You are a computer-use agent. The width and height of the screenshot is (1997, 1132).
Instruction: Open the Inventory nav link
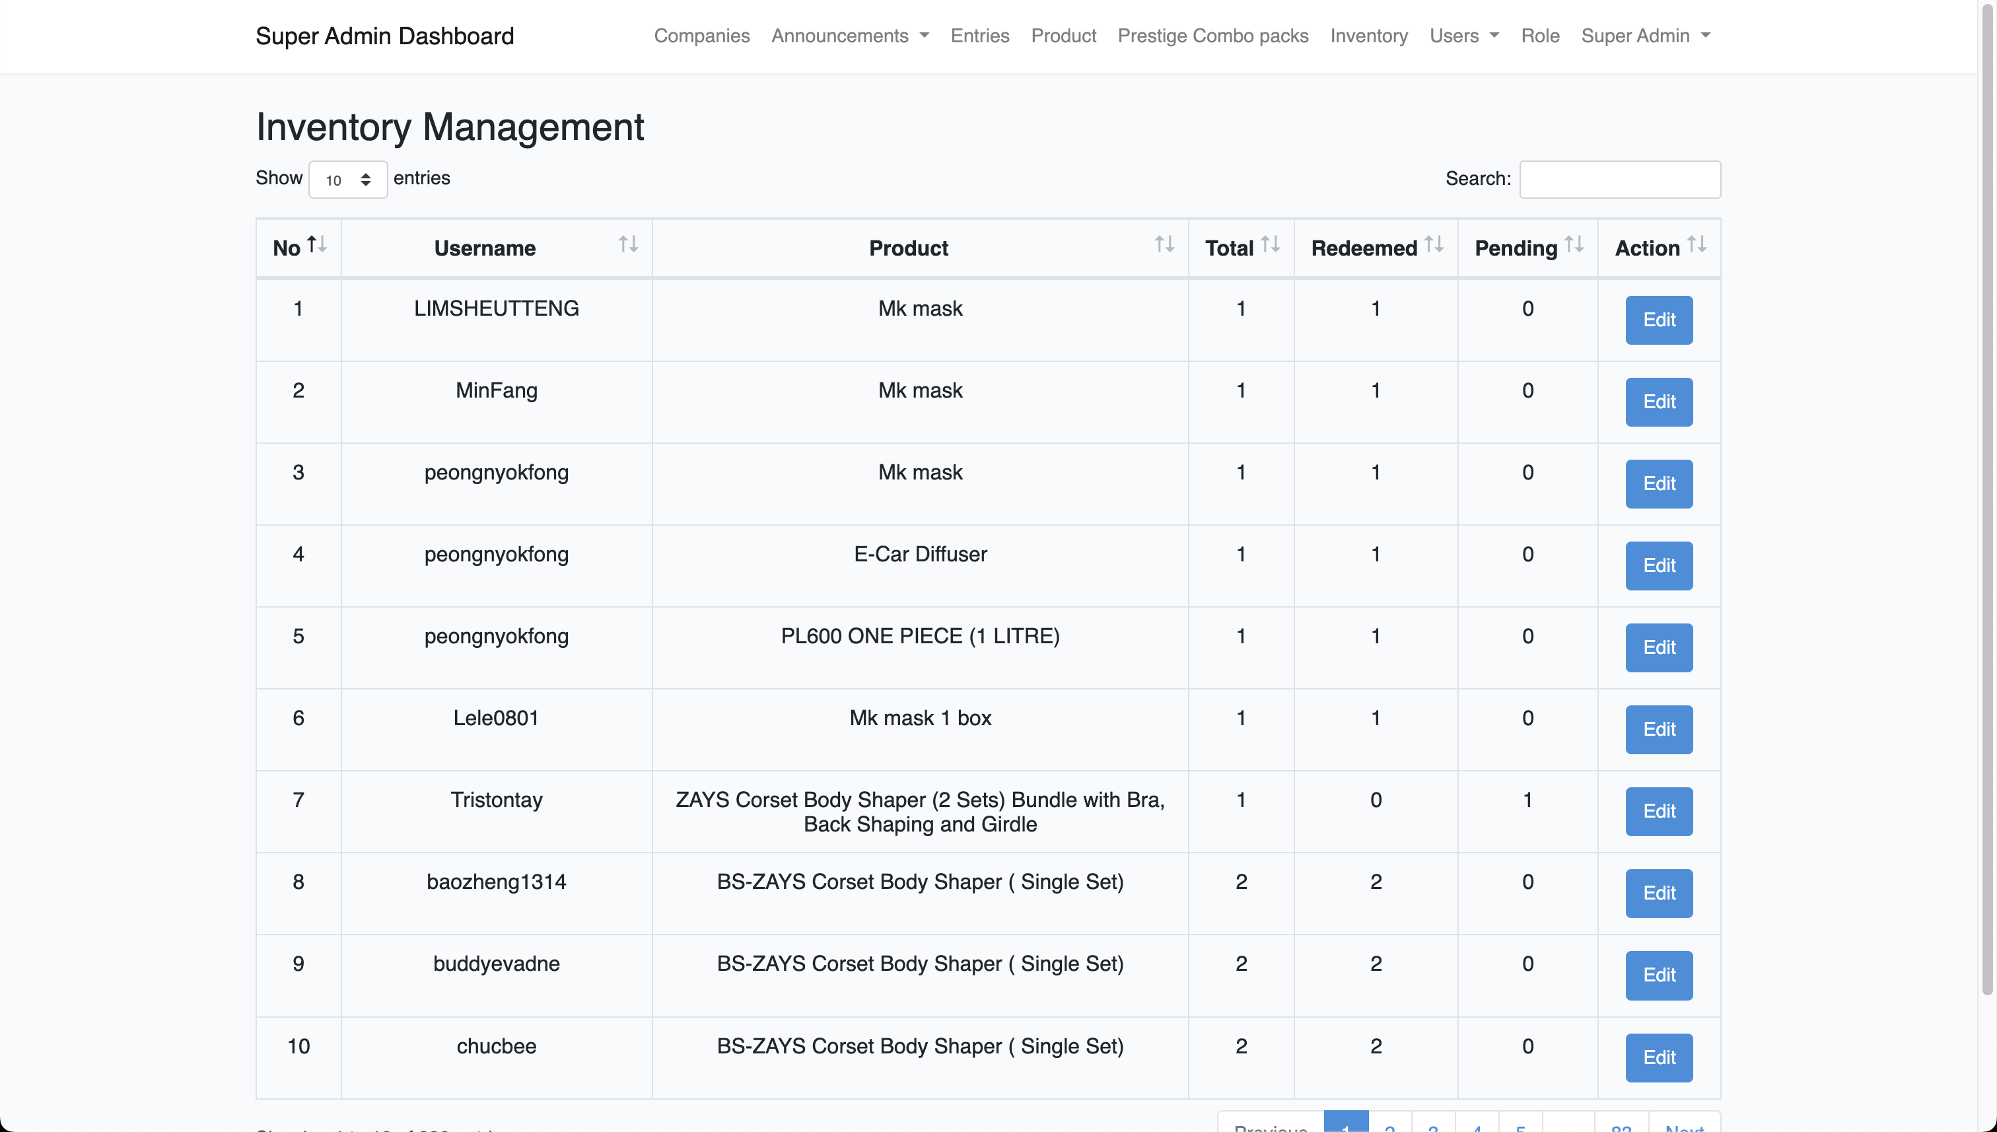click(x=1368, y=36)
